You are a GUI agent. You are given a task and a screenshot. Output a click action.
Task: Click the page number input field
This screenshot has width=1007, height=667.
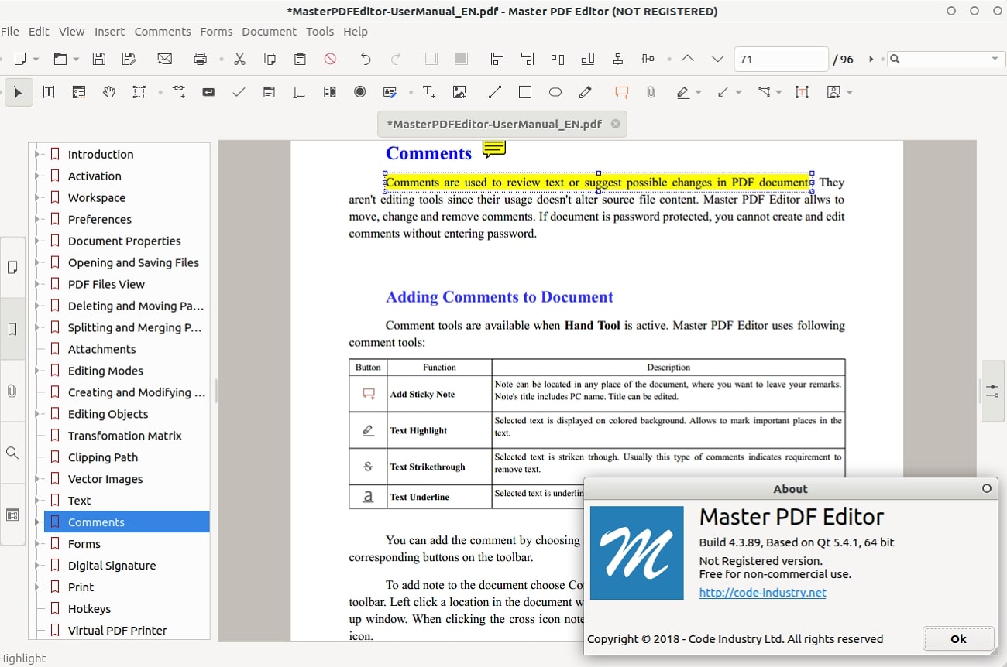[781, 59]
